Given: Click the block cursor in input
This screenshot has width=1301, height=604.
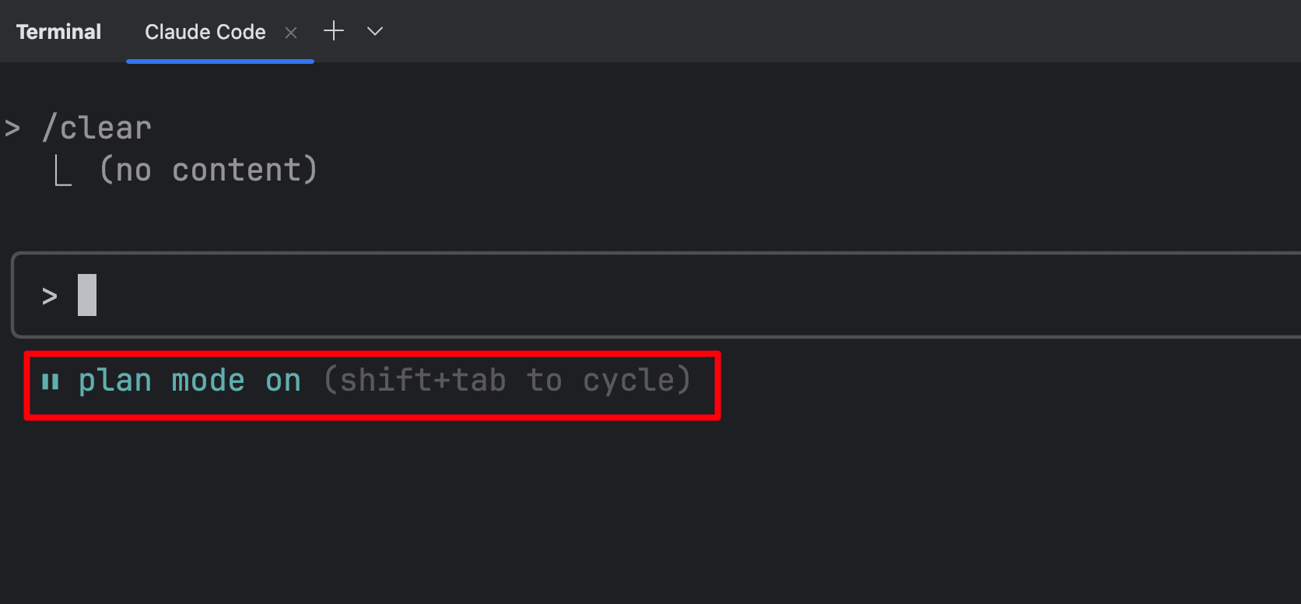Looking at the screenshot, I should 87,295.
